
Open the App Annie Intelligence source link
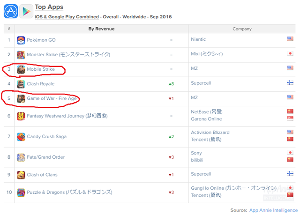tap(273, 210)
